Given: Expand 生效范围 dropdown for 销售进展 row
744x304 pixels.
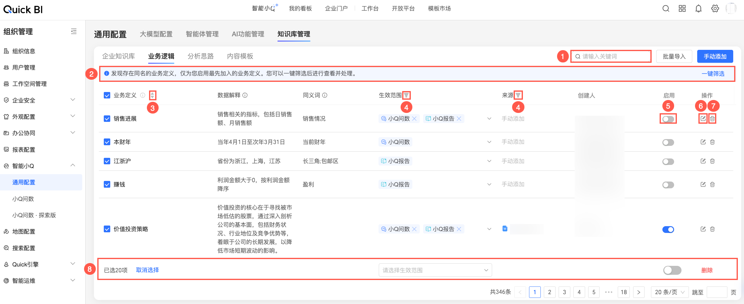Looking at the screenshot, I should click(x=489, y=118).
